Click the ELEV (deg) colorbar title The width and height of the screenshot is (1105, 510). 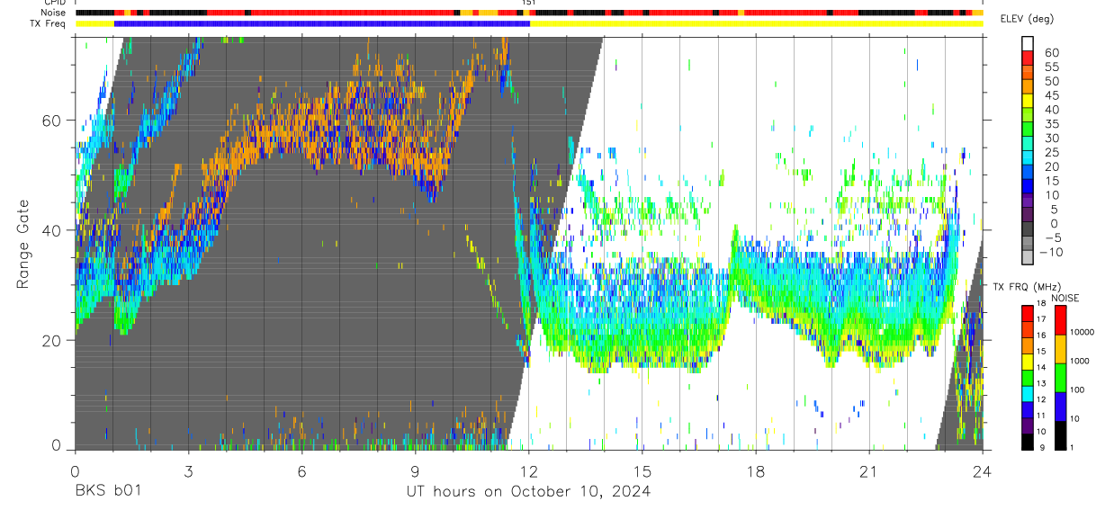[1028, 20]
